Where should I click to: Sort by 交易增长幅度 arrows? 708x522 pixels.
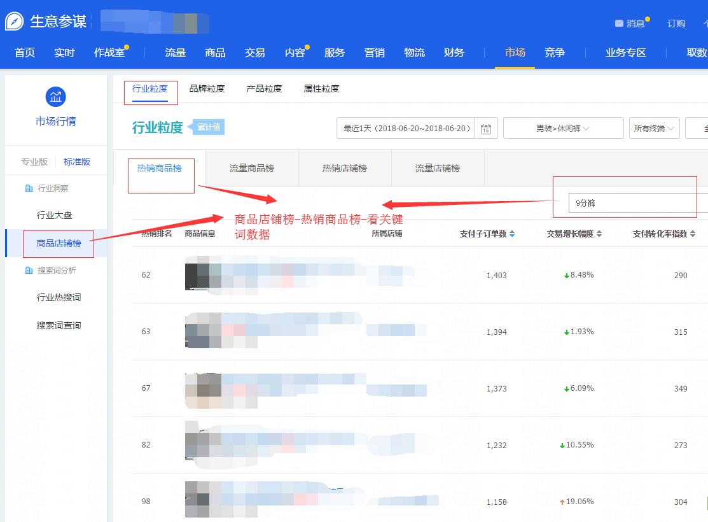click(599, 234)
